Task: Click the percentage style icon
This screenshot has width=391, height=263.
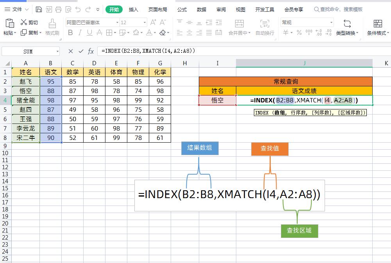Action: 299,33
